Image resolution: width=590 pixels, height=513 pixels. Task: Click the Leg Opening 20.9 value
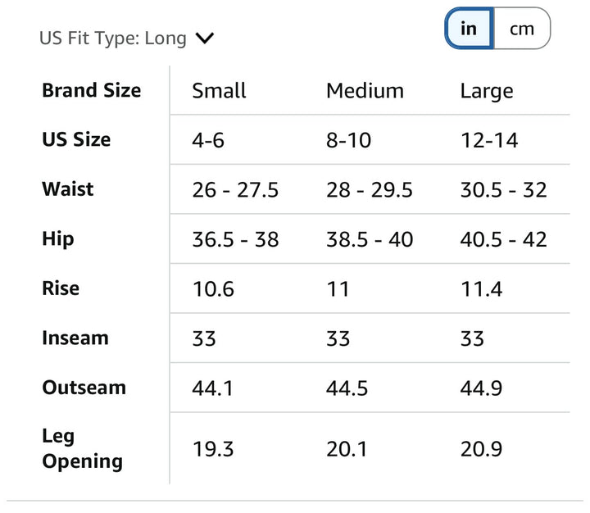coord(481,449)
